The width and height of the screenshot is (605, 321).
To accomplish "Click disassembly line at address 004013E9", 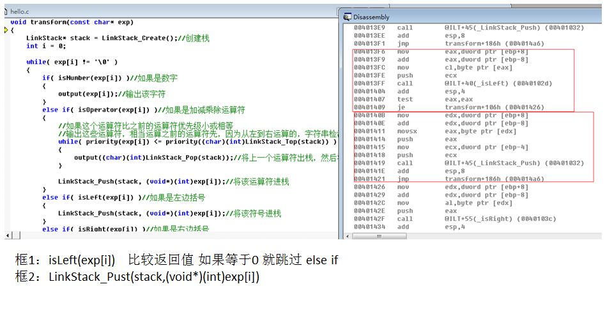I will (x=469, y=27).
